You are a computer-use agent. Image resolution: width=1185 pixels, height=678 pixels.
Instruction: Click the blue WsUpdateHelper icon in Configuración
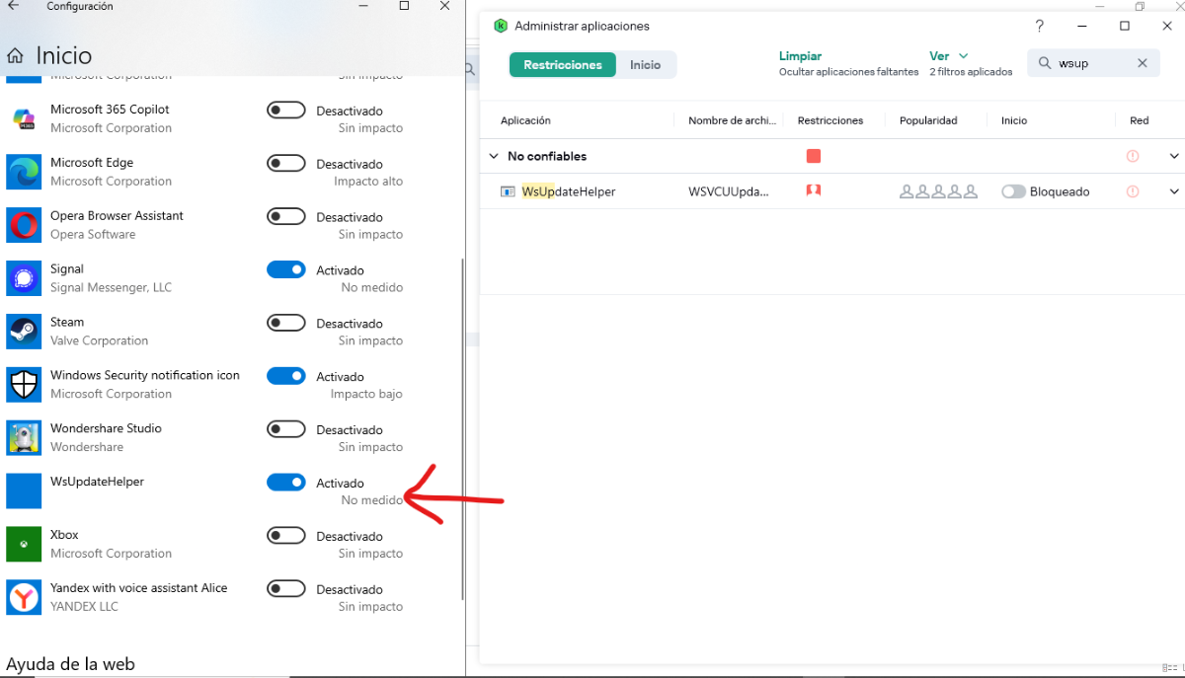24,491
